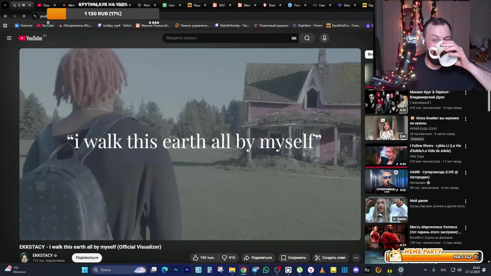
Task: Open Premiere Pro from the taskbar
Action: (187, 270)
